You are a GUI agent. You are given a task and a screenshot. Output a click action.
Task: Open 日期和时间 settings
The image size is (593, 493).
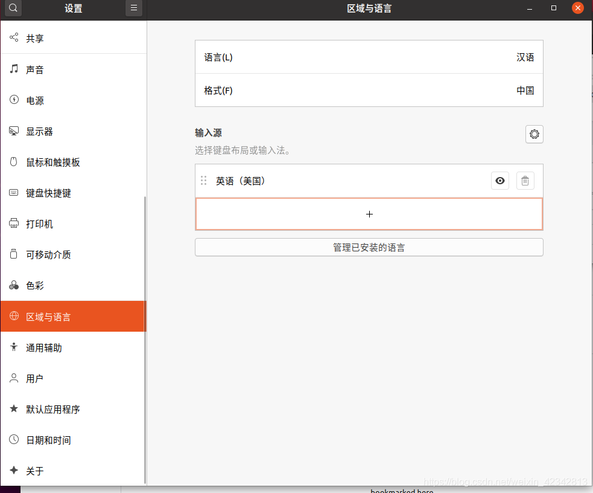pos(74,440)
